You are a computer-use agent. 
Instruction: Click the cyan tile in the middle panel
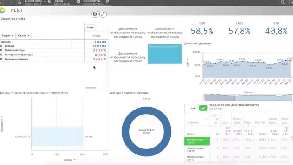point(165,54)
